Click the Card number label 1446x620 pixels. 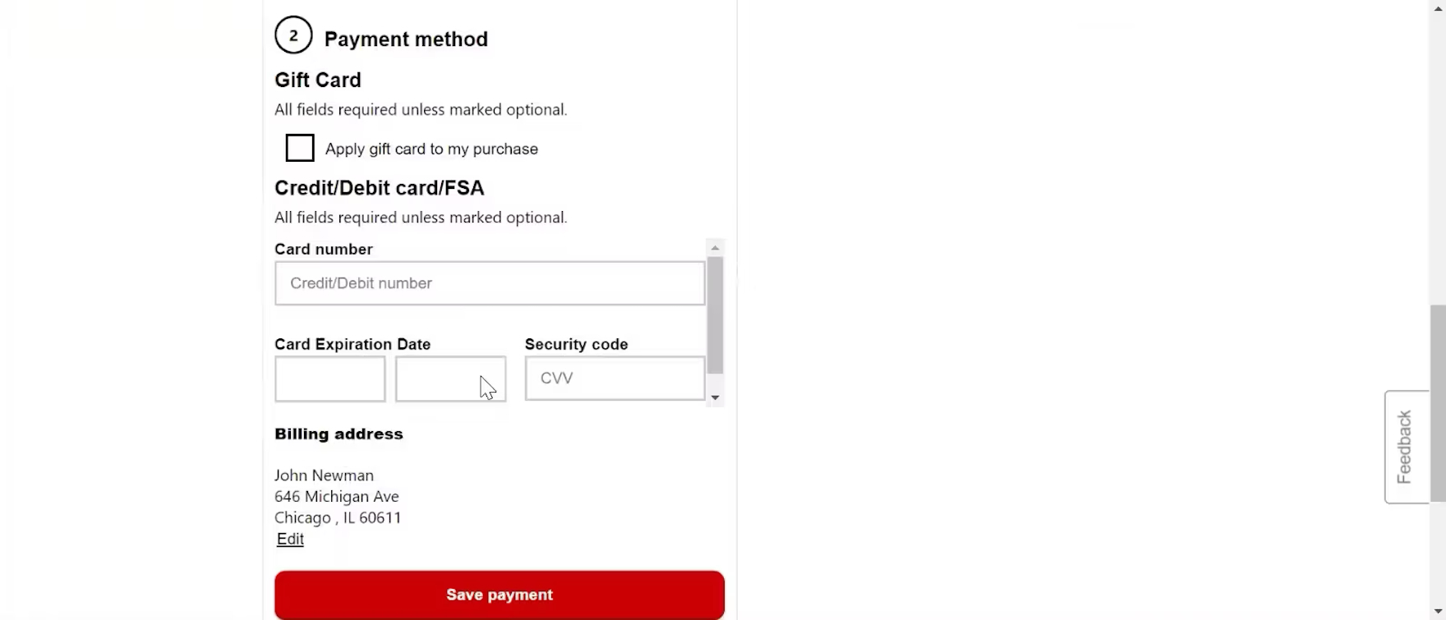(x=324, y=250)
